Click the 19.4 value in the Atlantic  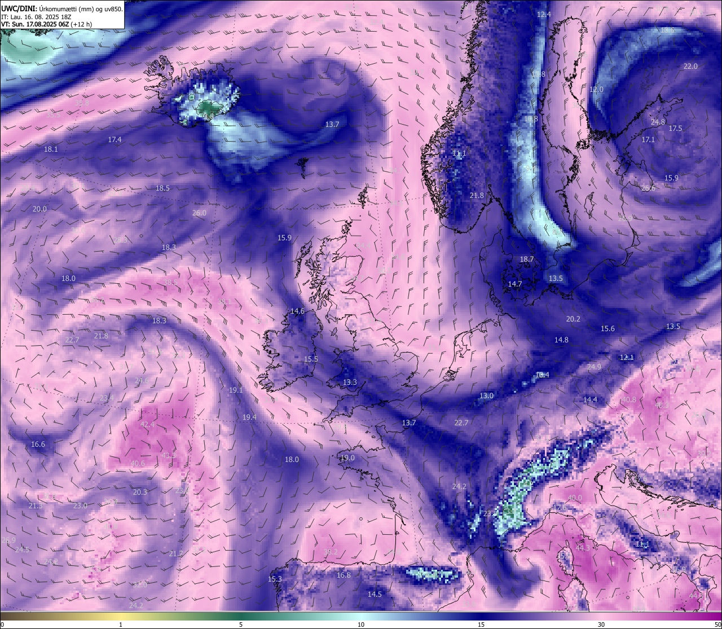(x=249, y=417)
